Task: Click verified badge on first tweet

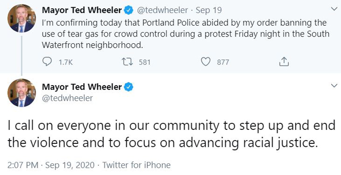Action: (x=128, y=10)
